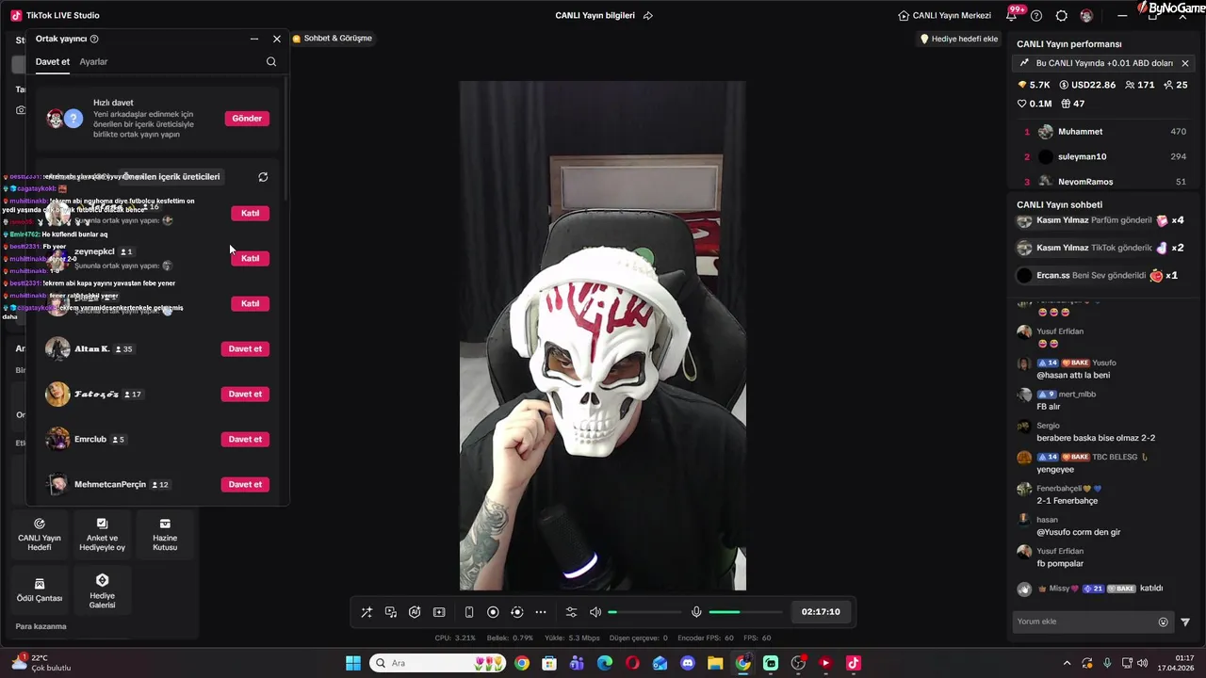Open the media and music icon

pyautogui.click(x=391, y=612)
